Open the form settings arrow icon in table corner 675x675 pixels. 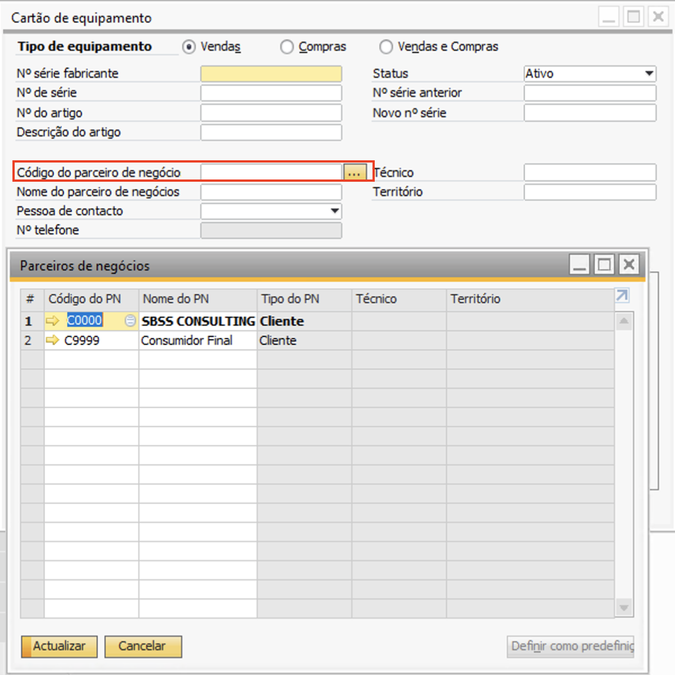pyautogui.click(x=622, y=295)
